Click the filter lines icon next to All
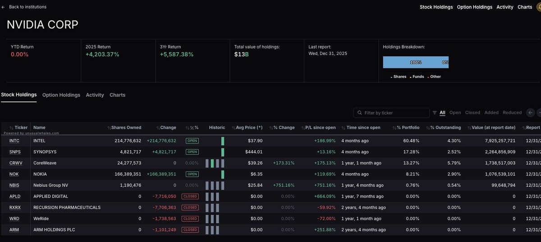541x242 pixels. [x=435, y=113]
